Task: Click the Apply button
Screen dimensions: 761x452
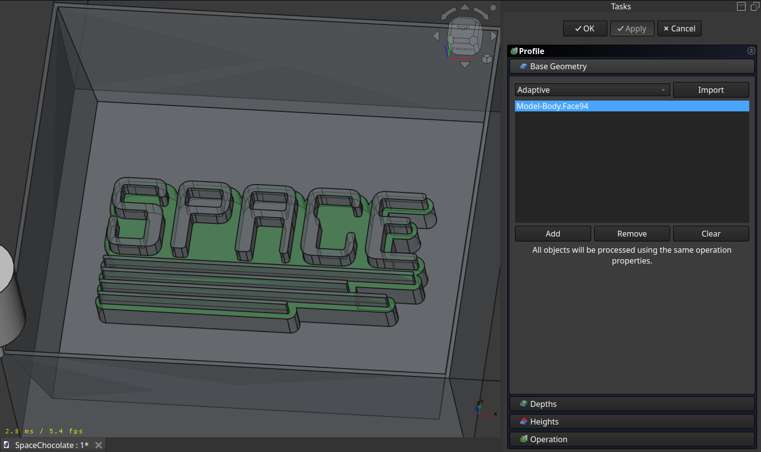Action: [x=632, y=28]
